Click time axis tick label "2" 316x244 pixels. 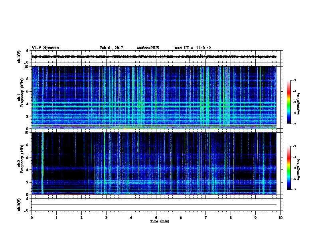pos(81,218)
